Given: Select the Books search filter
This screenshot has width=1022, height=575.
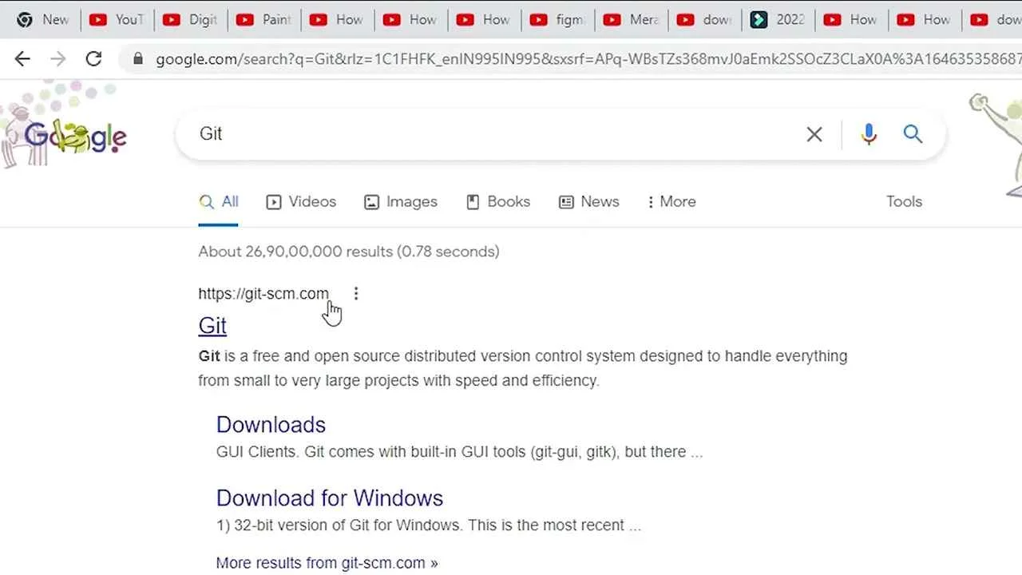Looking at the screenshot, I should click(x=498, y=202).
